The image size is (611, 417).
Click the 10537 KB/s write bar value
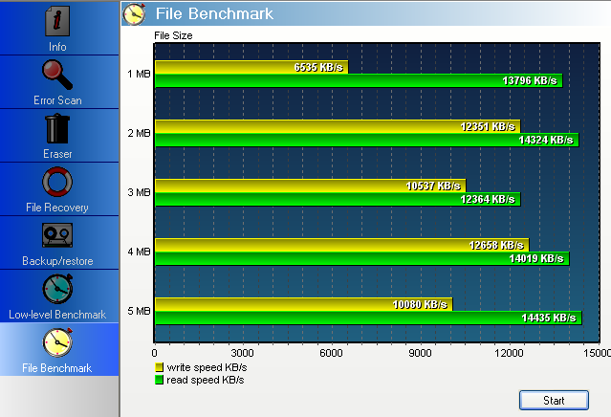coord(433,186)
